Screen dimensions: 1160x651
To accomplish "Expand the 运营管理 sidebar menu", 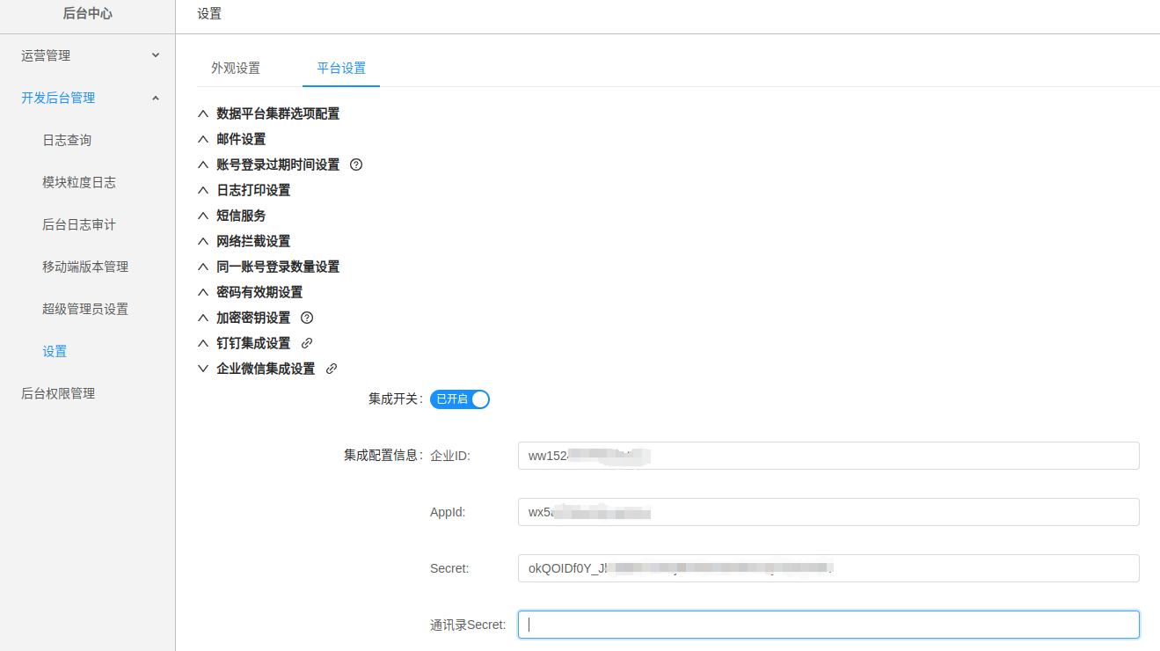I will click(x=88, y=55).
